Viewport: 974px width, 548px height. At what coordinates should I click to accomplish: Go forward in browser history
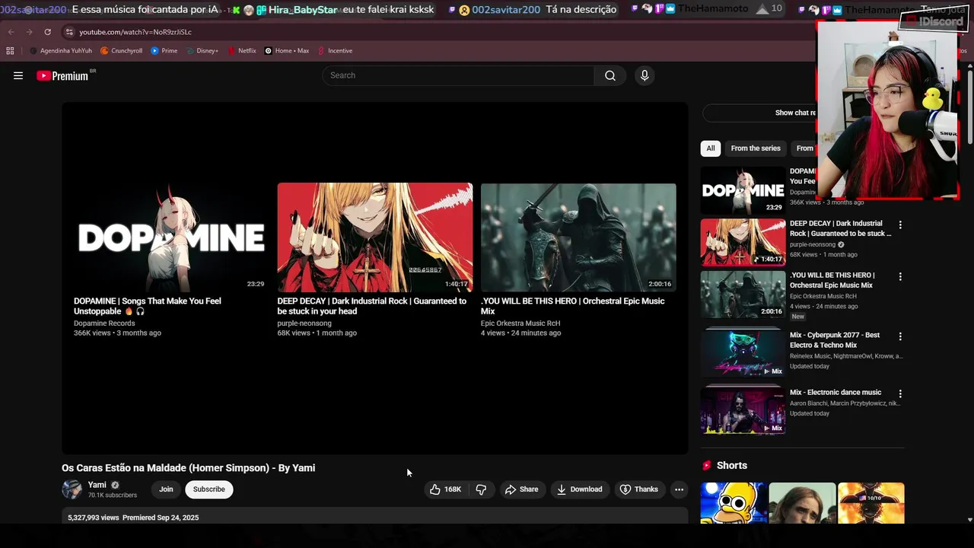coord(29,32)
